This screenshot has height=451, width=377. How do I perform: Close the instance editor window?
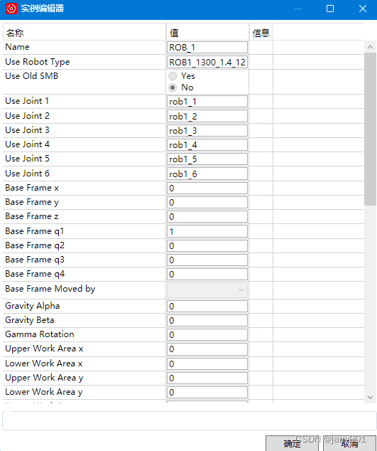coord(363,9)
